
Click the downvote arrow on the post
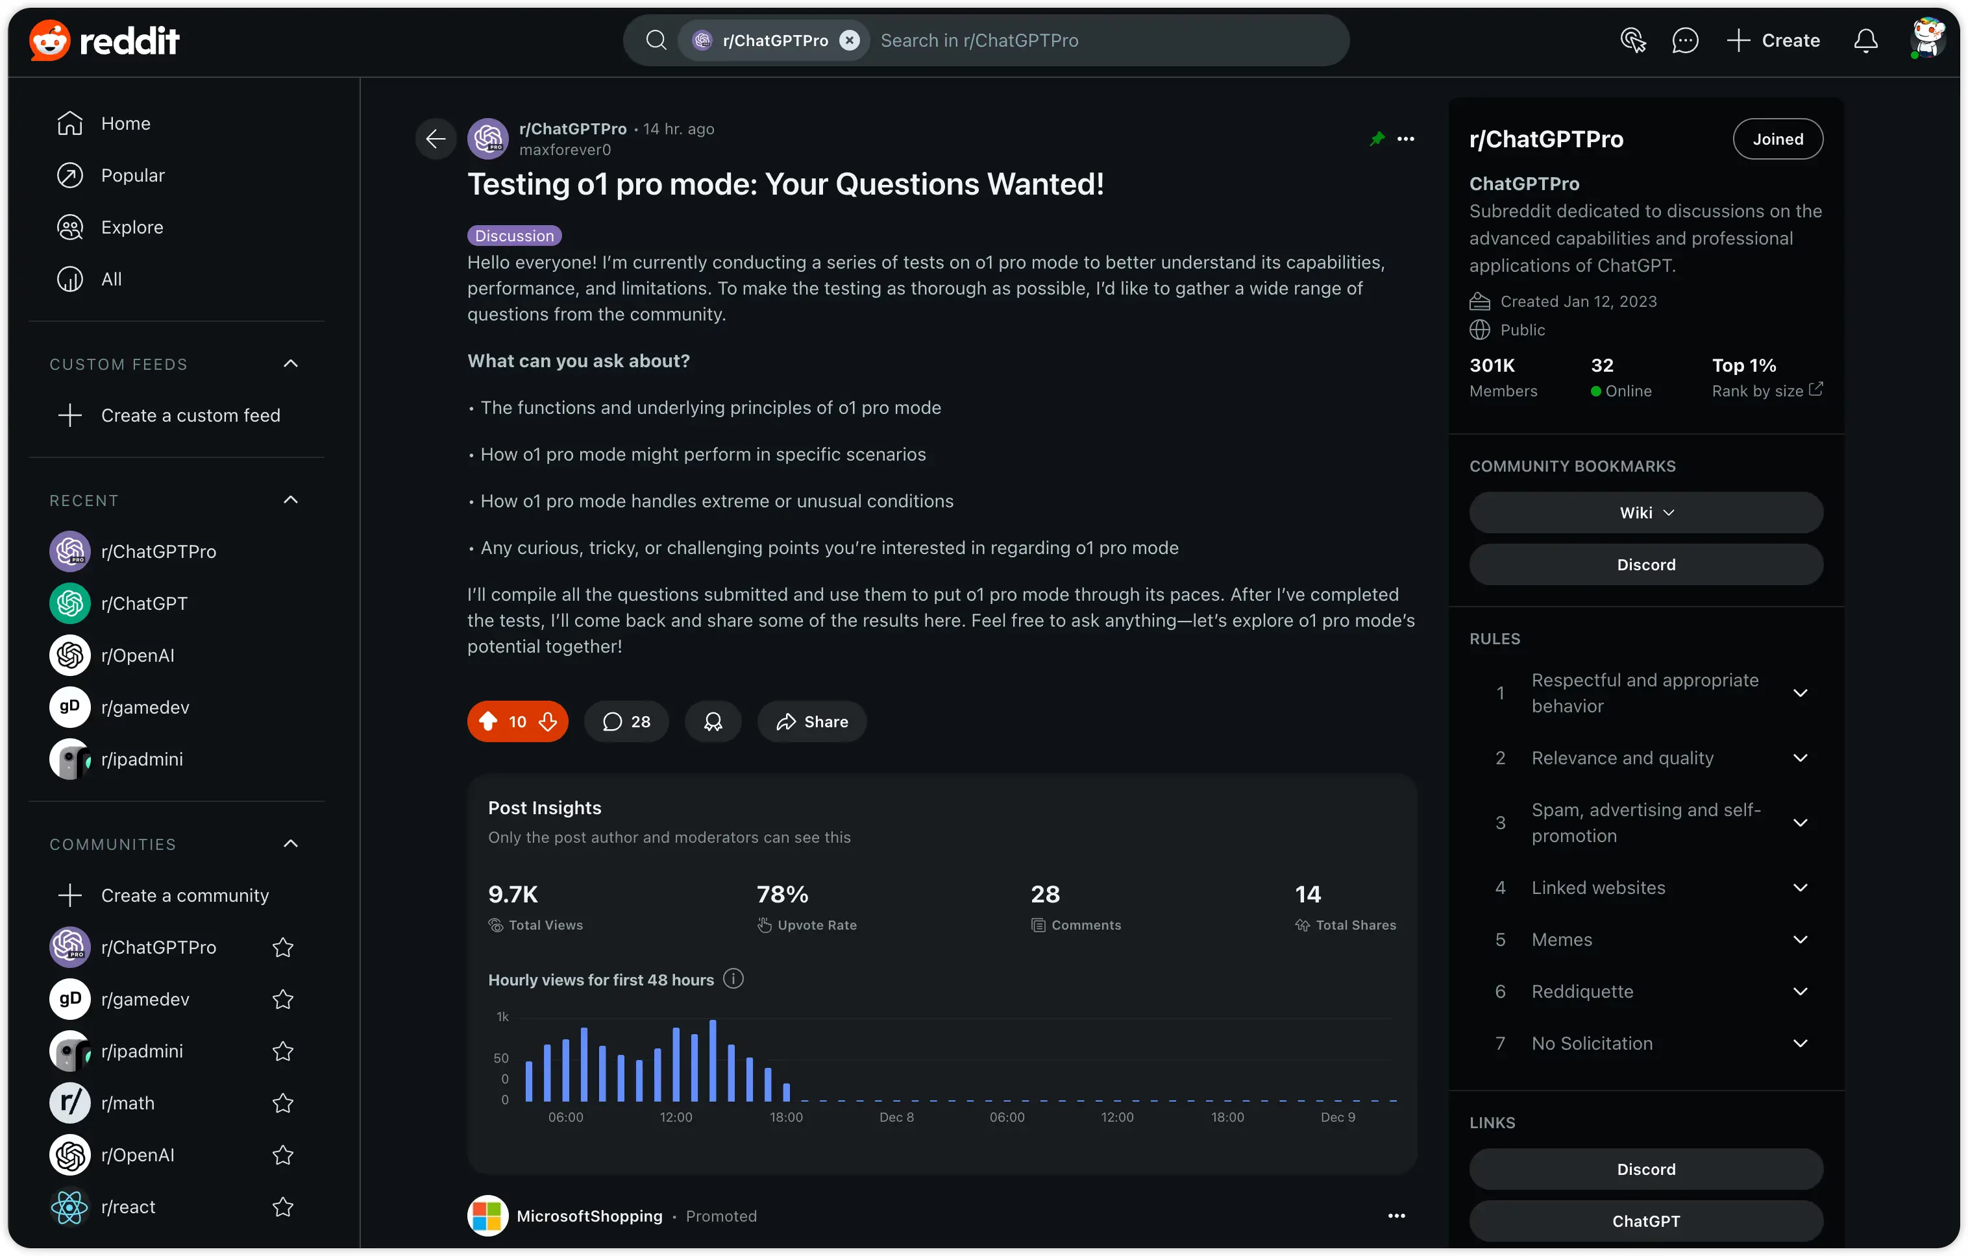click(x=548, y=721)
